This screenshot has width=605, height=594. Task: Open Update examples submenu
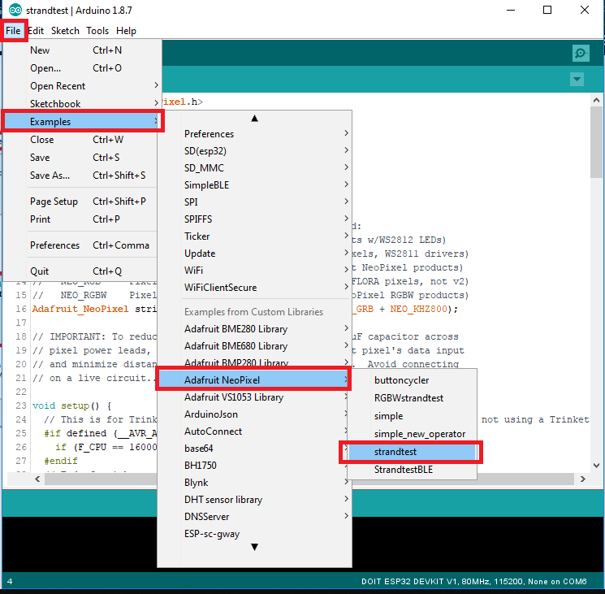click(254, 254)
